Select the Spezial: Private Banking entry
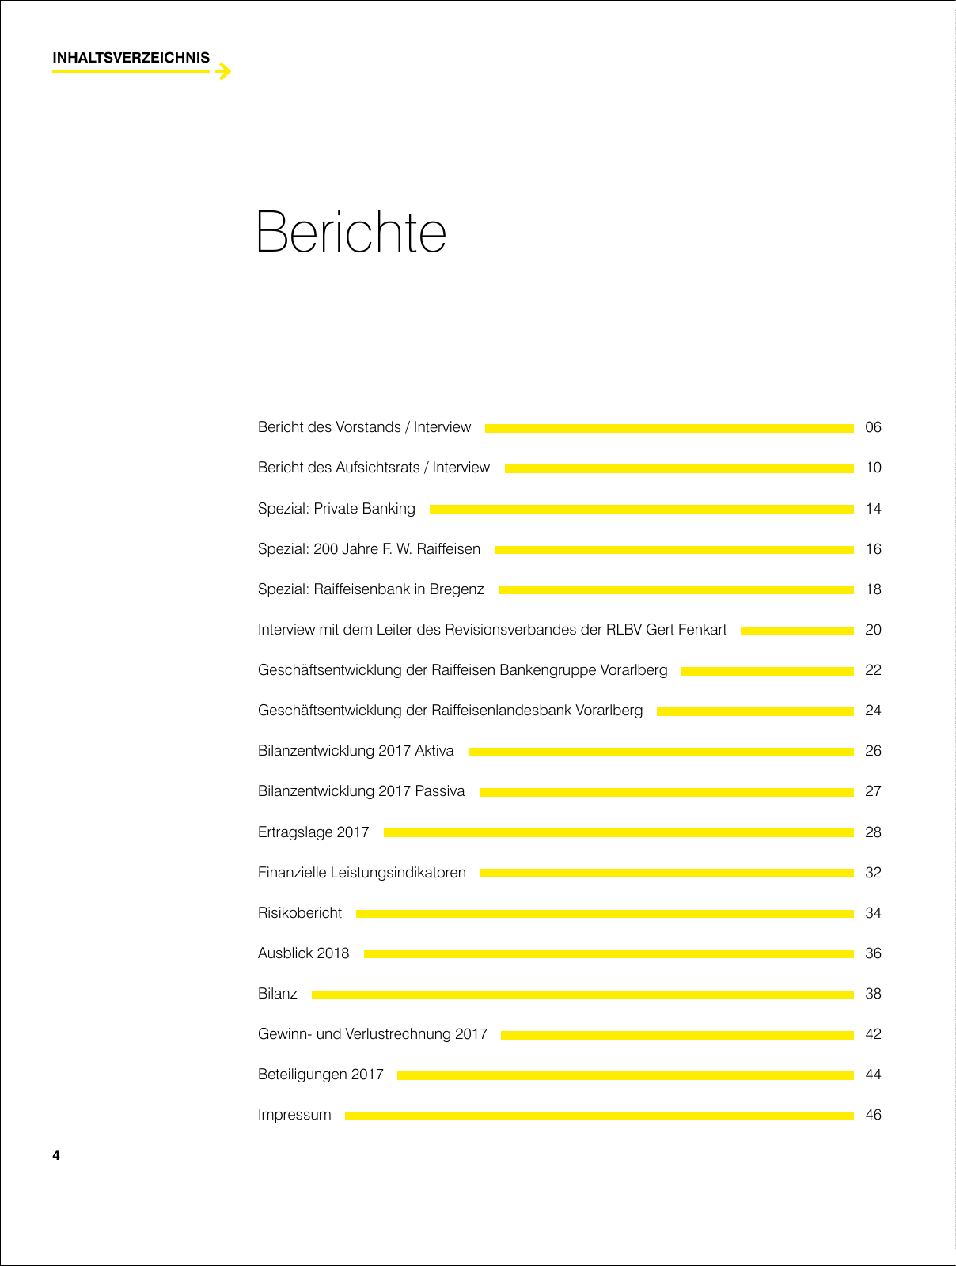 336,509
